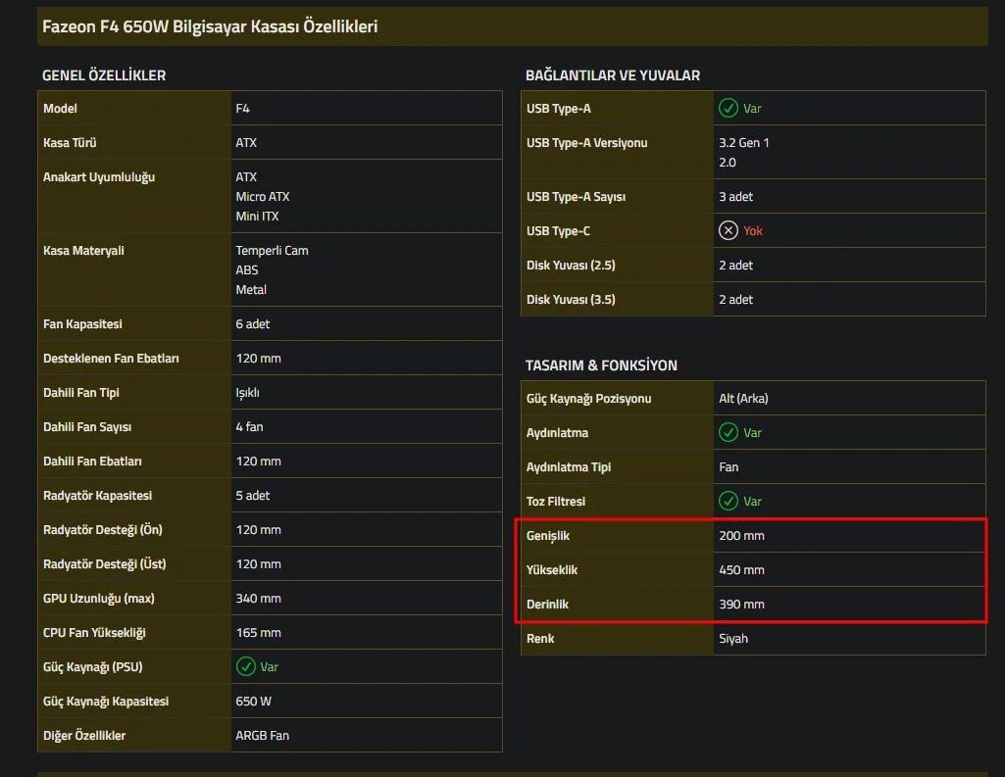The height and width of the screenshot is (777, 1005).
Task: Click the '4 fan' value
Action: (249, 427)
